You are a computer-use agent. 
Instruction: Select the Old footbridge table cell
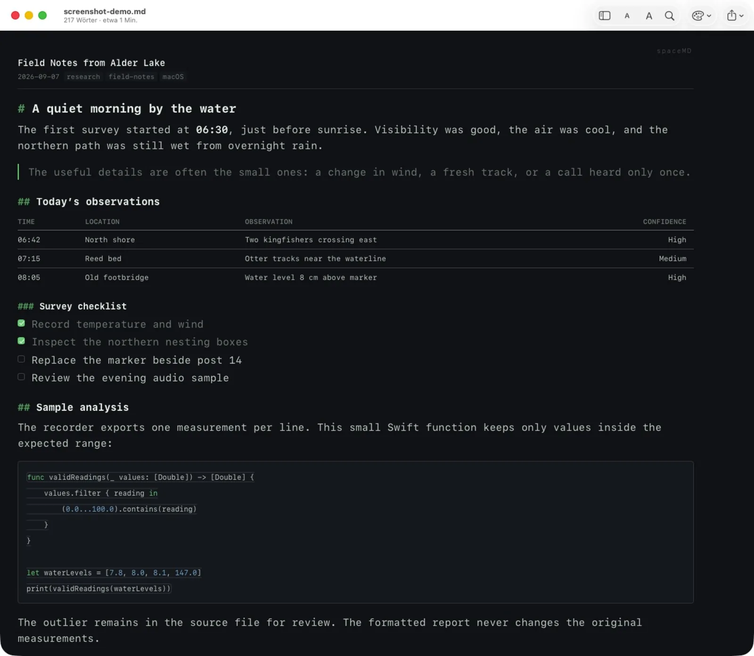pyautogui.click(x=117, y=278)
